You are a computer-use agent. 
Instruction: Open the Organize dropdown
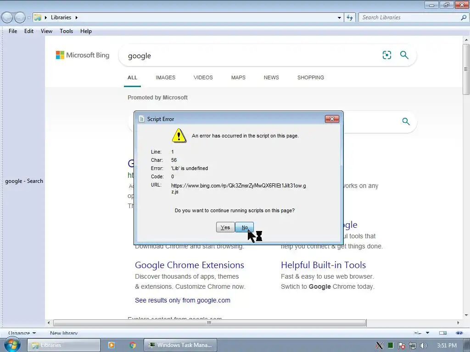coord(22,333)
